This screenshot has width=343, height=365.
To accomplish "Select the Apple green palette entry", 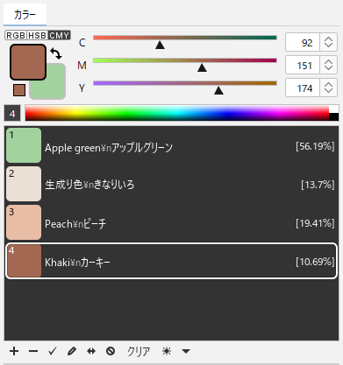I will [x=171, y=145].
